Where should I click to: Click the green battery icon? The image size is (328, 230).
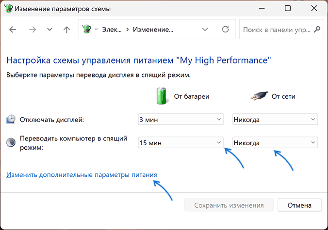pyautogui.click(x=161, y=96)
